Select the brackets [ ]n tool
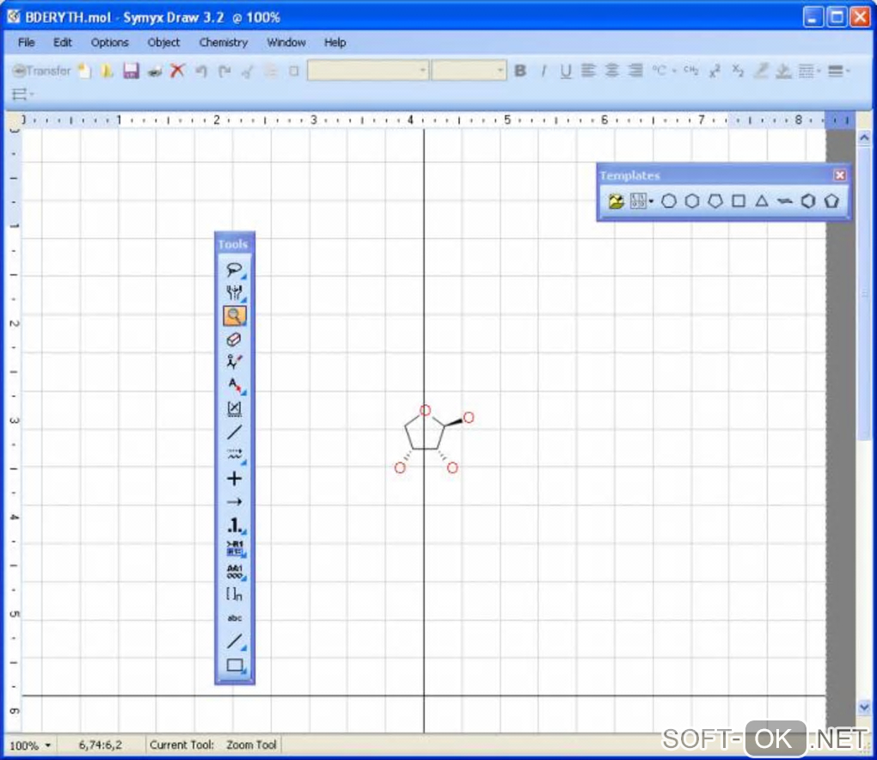Viewport: 877px width, 760px height. 235,594
